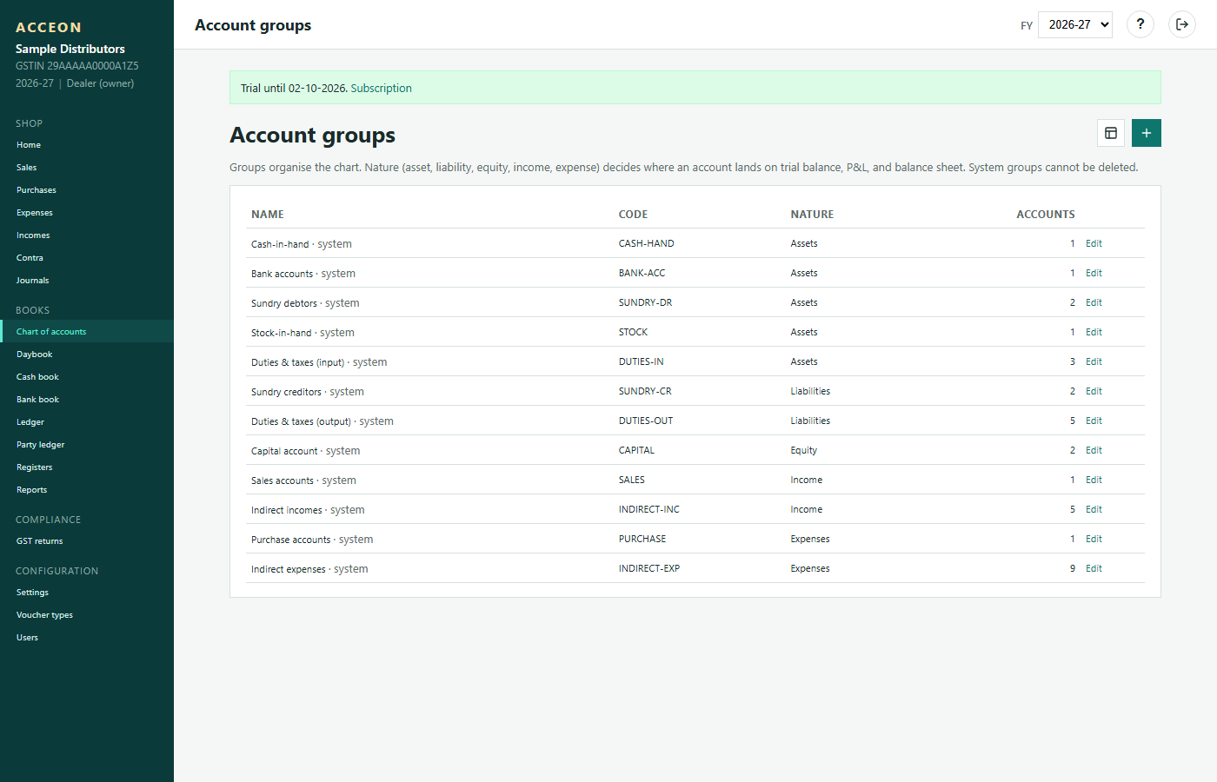Click the table layout view icon
Viewport: 1217px width, 782px height.
[x=1111, y=133]
